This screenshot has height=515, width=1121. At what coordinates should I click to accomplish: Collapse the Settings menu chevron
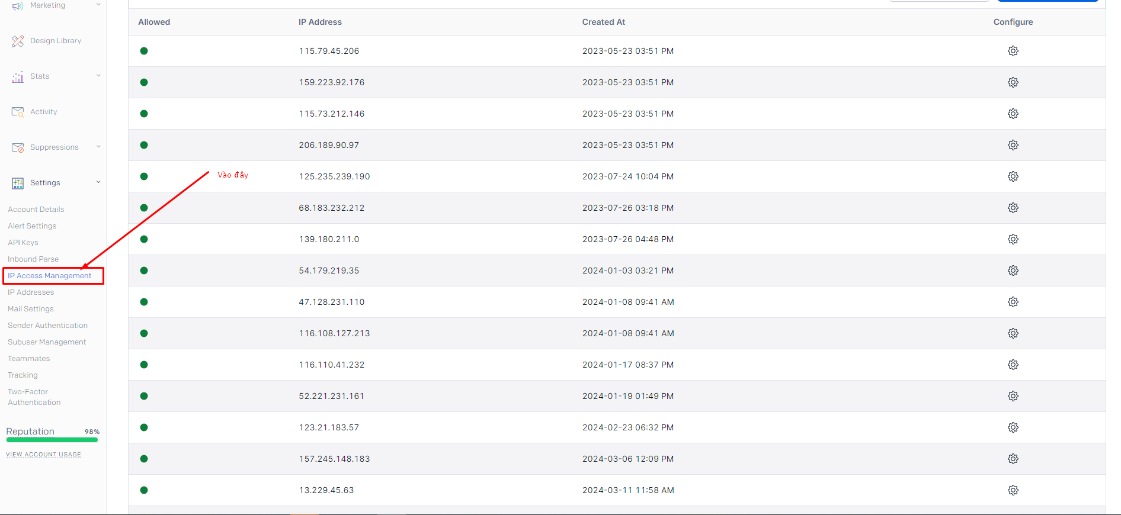[98, 182]
